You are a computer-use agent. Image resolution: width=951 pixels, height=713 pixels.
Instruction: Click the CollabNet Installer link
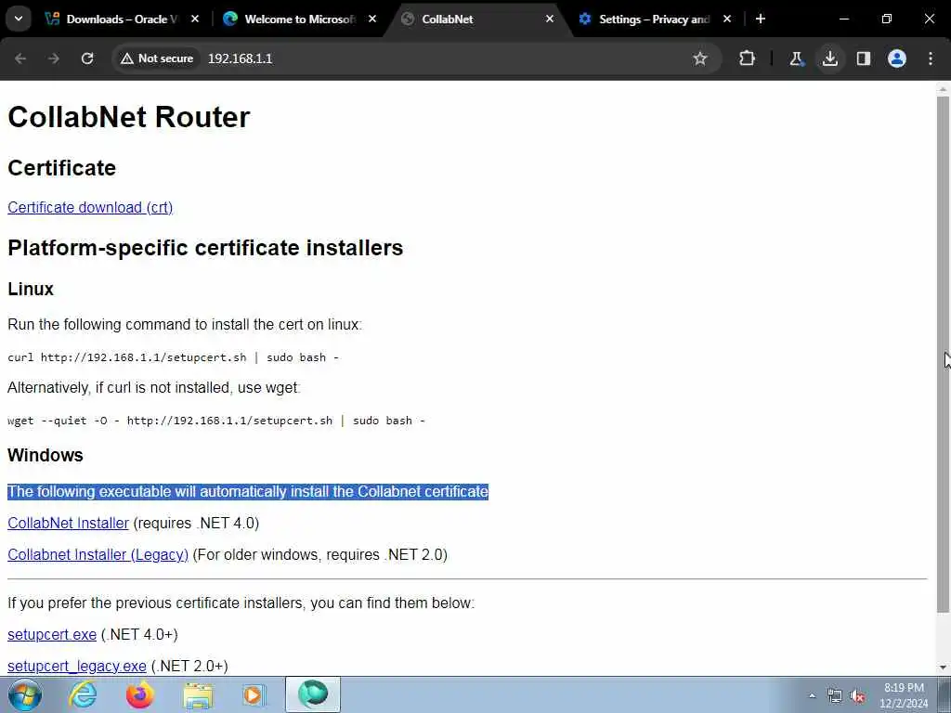[x=68, y=523]
